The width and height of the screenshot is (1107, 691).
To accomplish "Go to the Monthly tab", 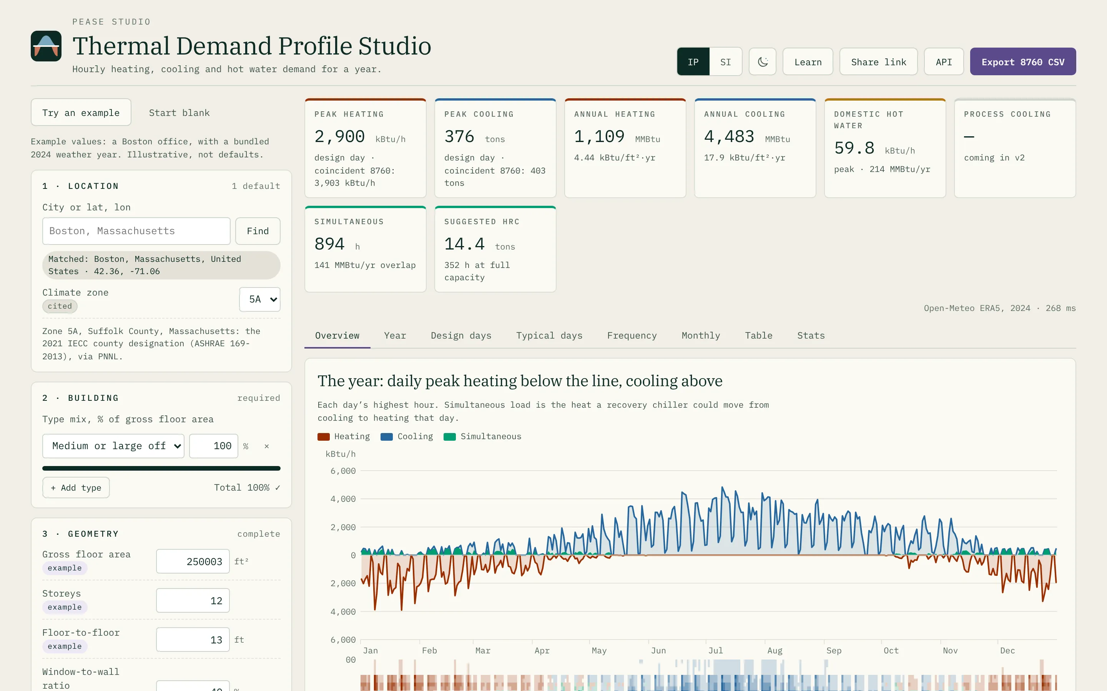I will point(700,336).
